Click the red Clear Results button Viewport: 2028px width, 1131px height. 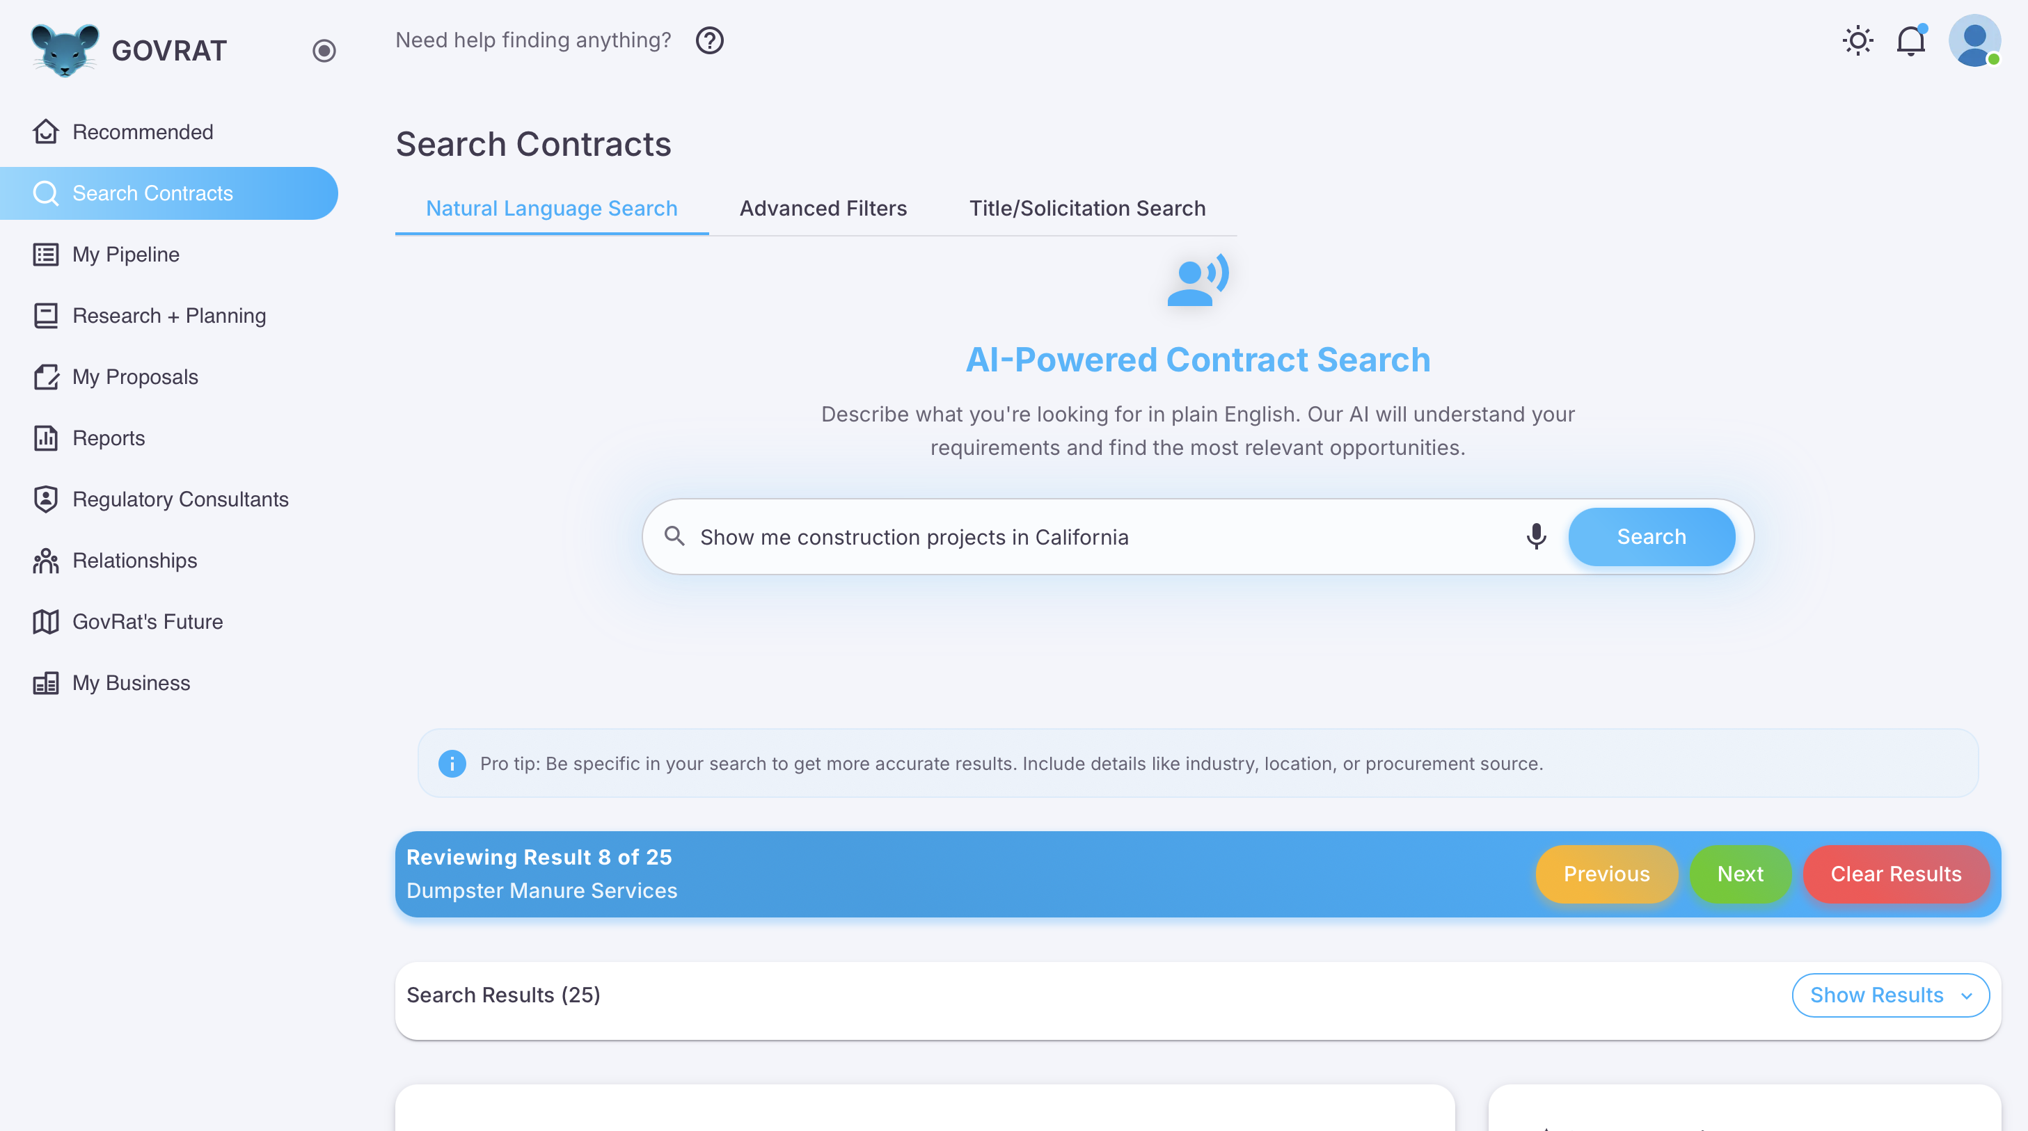point(1895,874)
